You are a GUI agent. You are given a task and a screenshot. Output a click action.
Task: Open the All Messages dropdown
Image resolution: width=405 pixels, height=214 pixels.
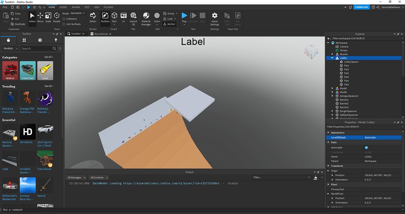(x=76, y=178)
